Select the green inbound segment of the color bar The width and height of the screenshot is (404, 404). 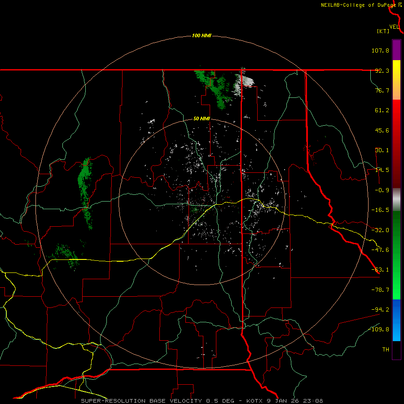coord(396,255)
